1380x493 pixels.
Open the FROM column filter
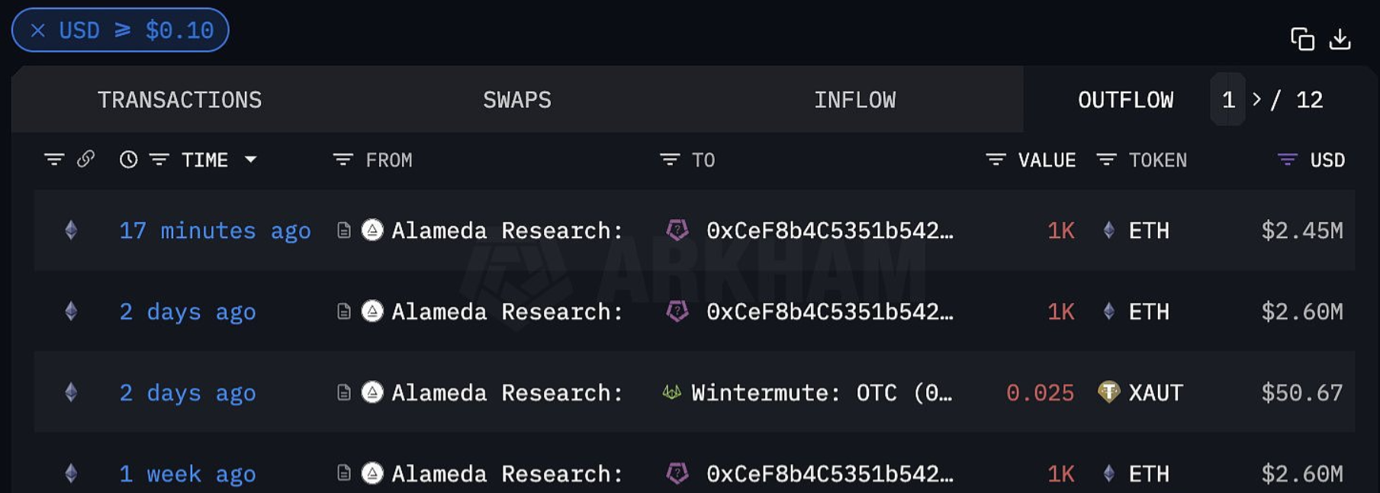343,159
